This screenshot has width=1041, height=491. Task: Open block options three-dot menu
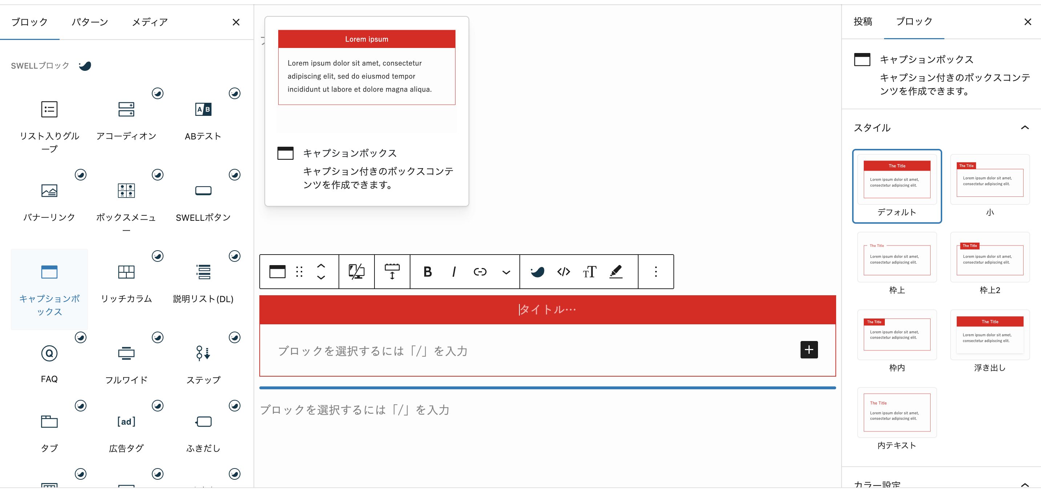coord(656,272)
